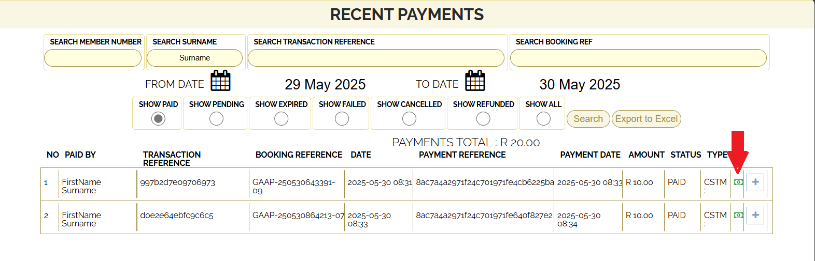This screenshot has width=815, height=261.
Task: Select the Show Paid radio button
Action: 158,119
